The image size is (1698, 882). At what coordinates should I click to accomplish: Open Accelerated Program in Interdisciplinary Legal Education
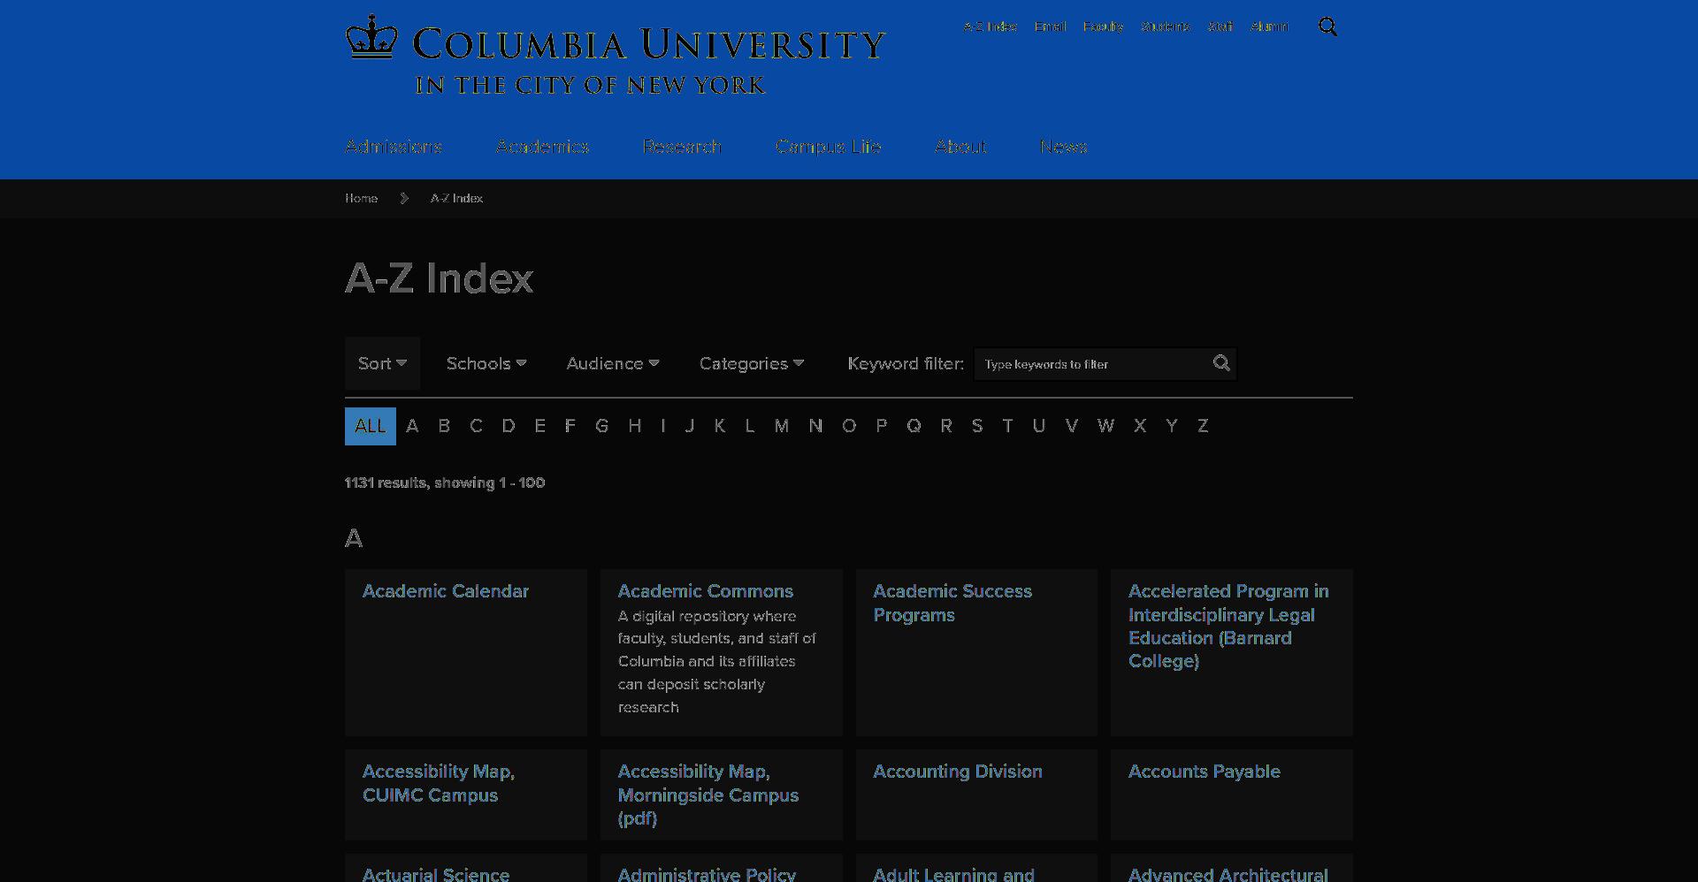(1228, 626)
